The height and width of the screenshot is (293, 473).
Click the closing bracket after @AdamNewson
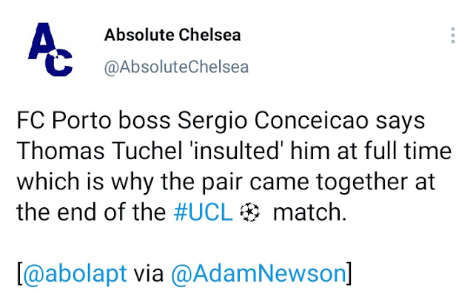pyautogui.click(x=349, y=274)
